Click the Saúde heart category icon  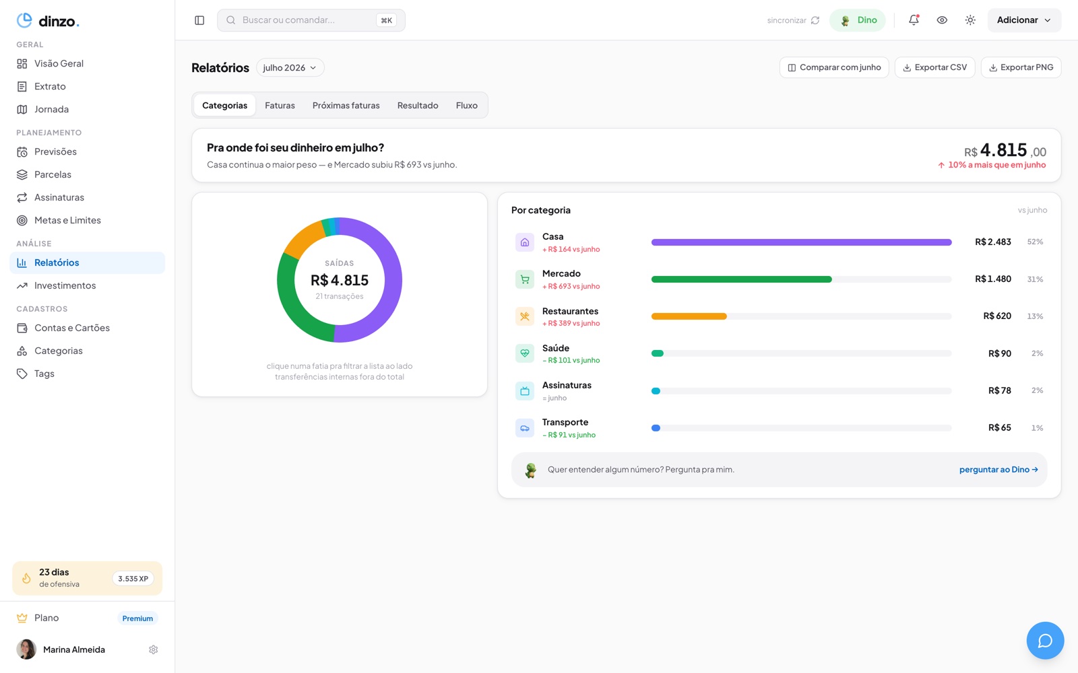[525, 353]
